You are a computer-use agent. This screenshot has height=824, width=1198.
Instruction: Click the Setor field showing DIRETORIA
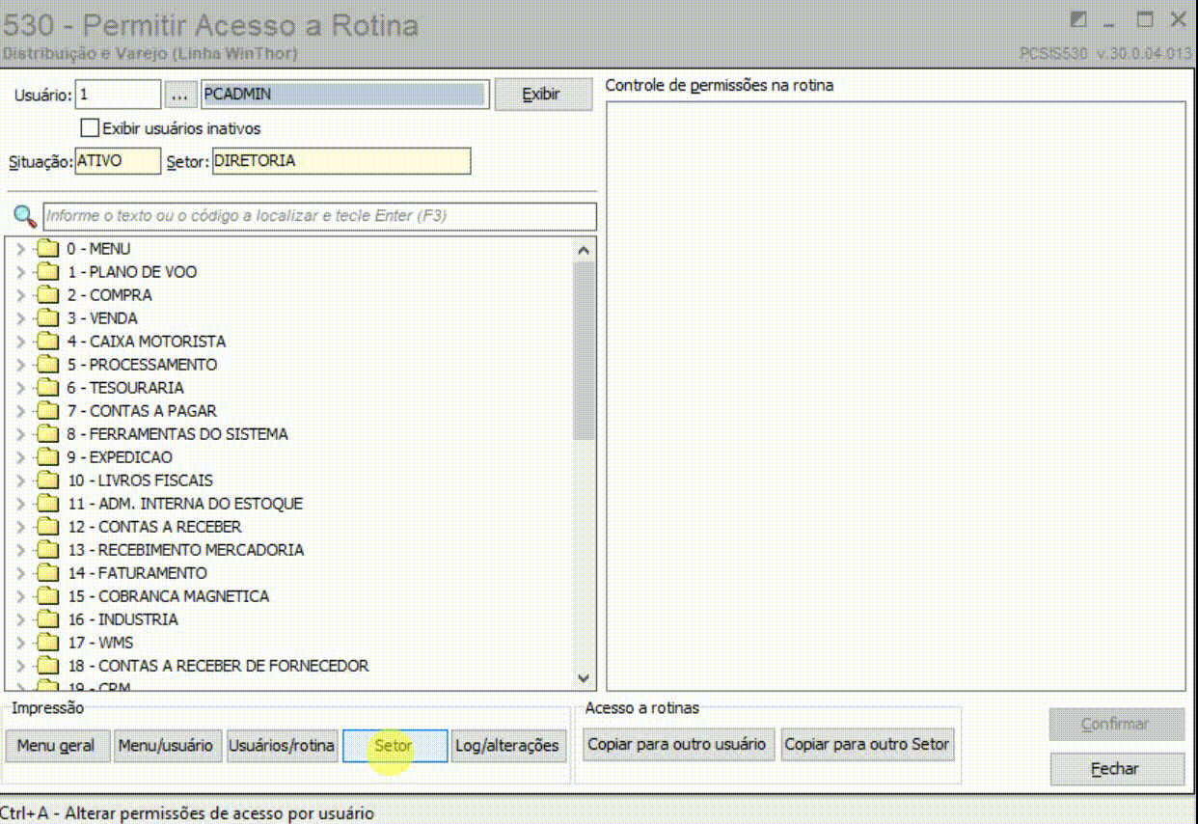[340, 161]
